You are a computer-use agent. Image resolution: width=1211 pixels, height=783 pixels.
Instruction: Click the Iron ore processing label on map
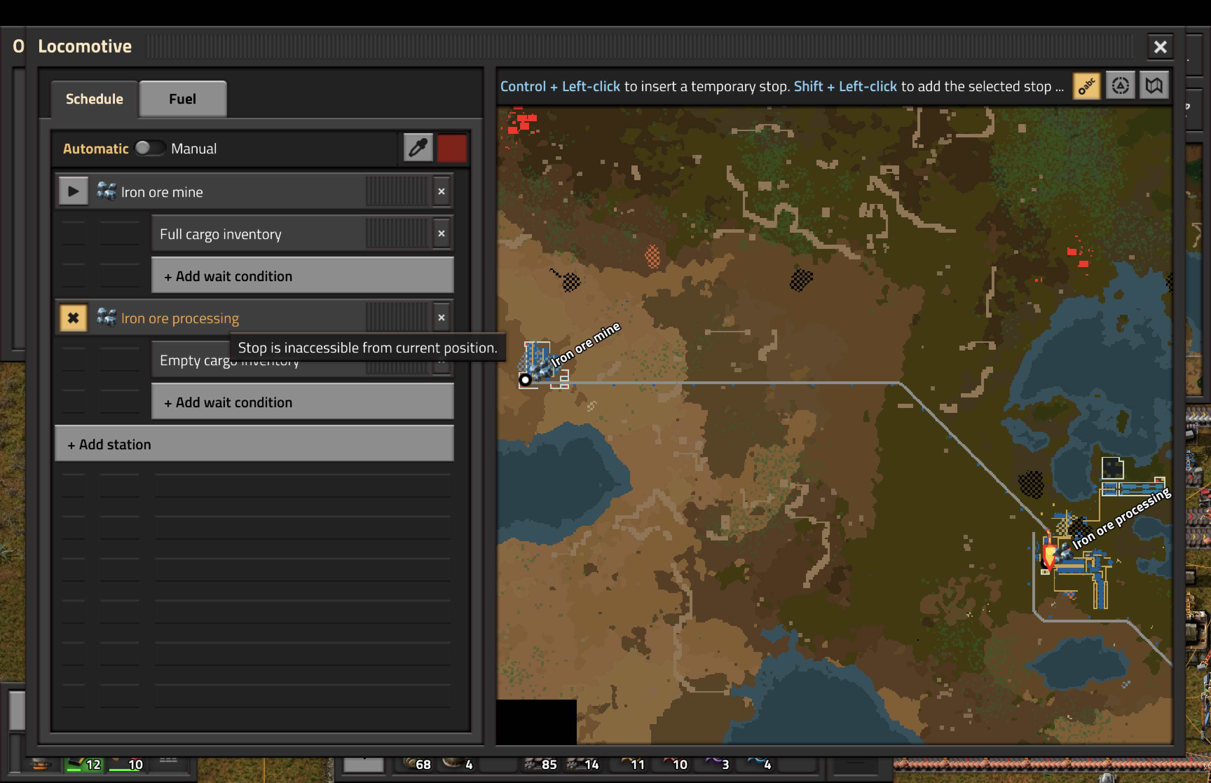[1121, 519]
